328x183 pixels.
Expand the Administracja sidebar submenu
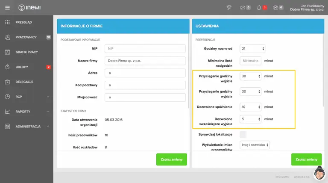[47, 127]
